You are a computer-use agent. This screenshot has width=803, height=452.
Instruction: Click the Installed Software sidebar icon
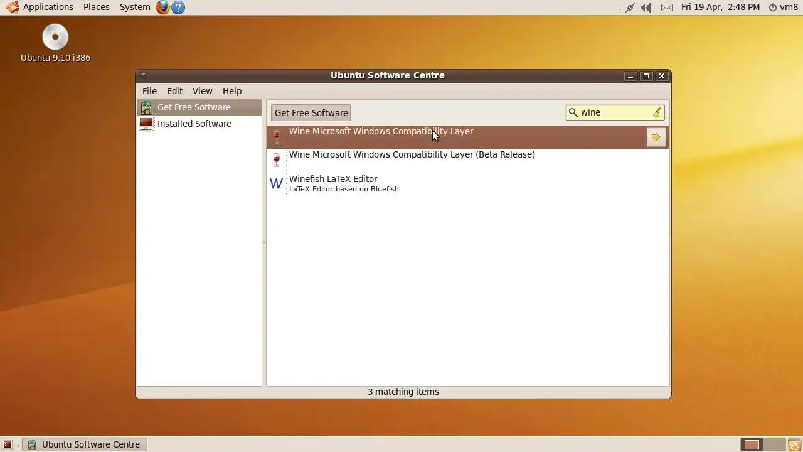click(146, 124)
